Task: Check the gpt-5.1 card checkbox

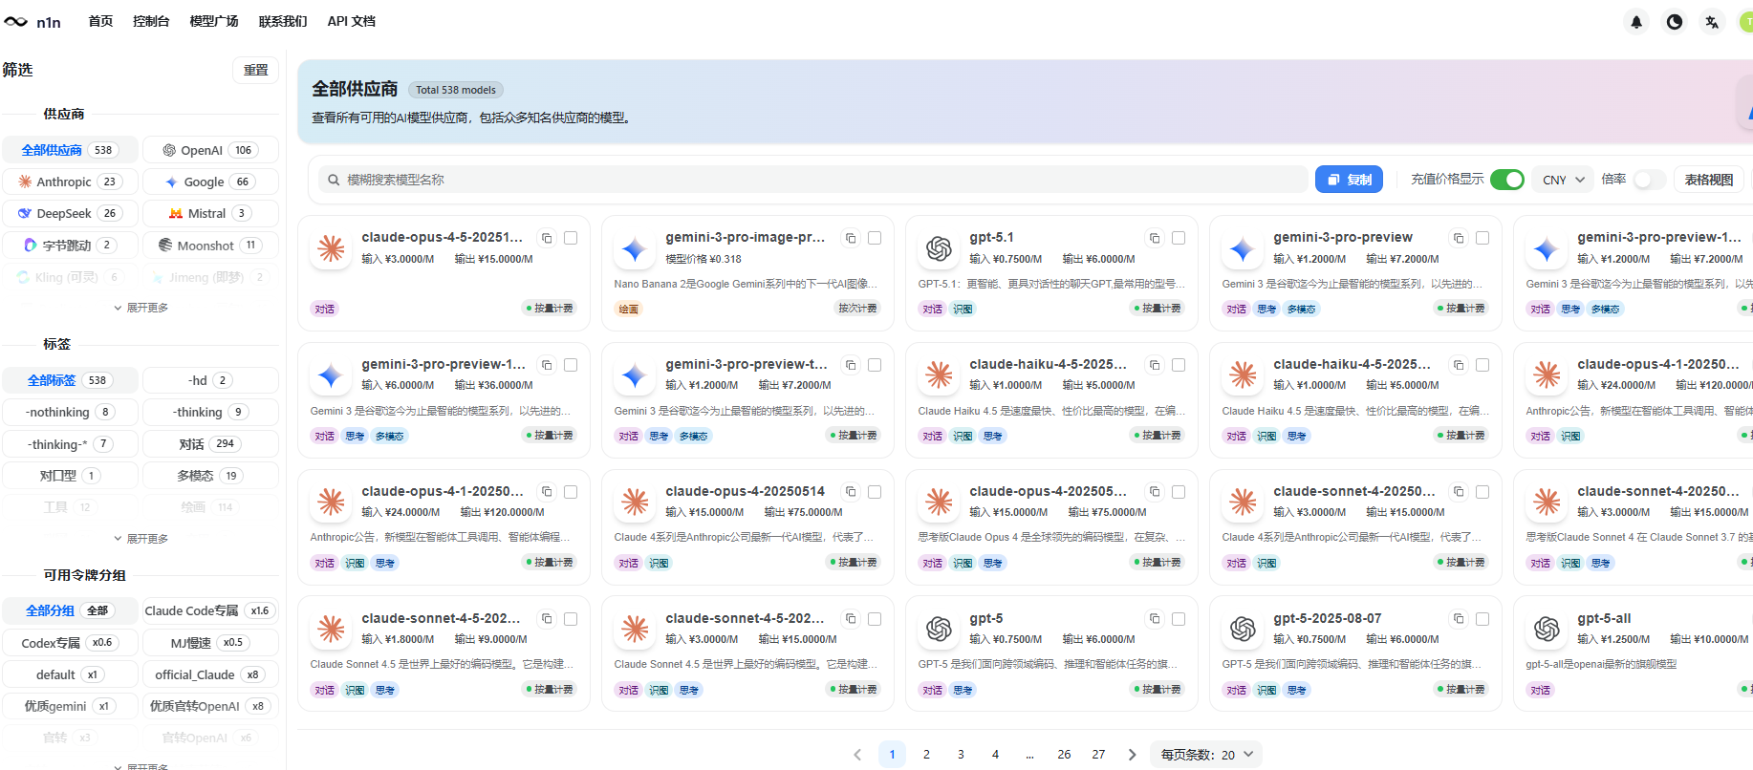Action: tap(1179, 238)
